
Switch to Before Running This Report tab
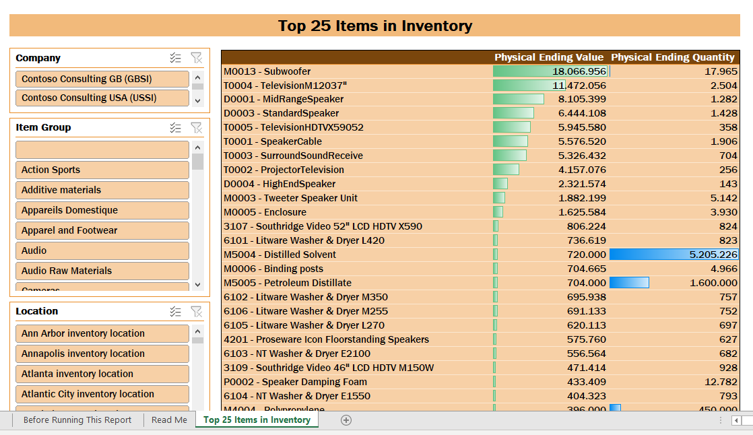[77, 420]
